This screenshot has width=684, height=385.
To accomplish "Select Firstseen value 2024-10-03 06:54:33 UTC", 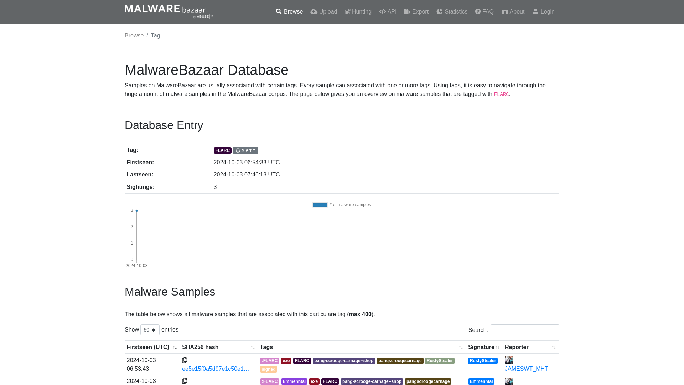I will [247, 163].
